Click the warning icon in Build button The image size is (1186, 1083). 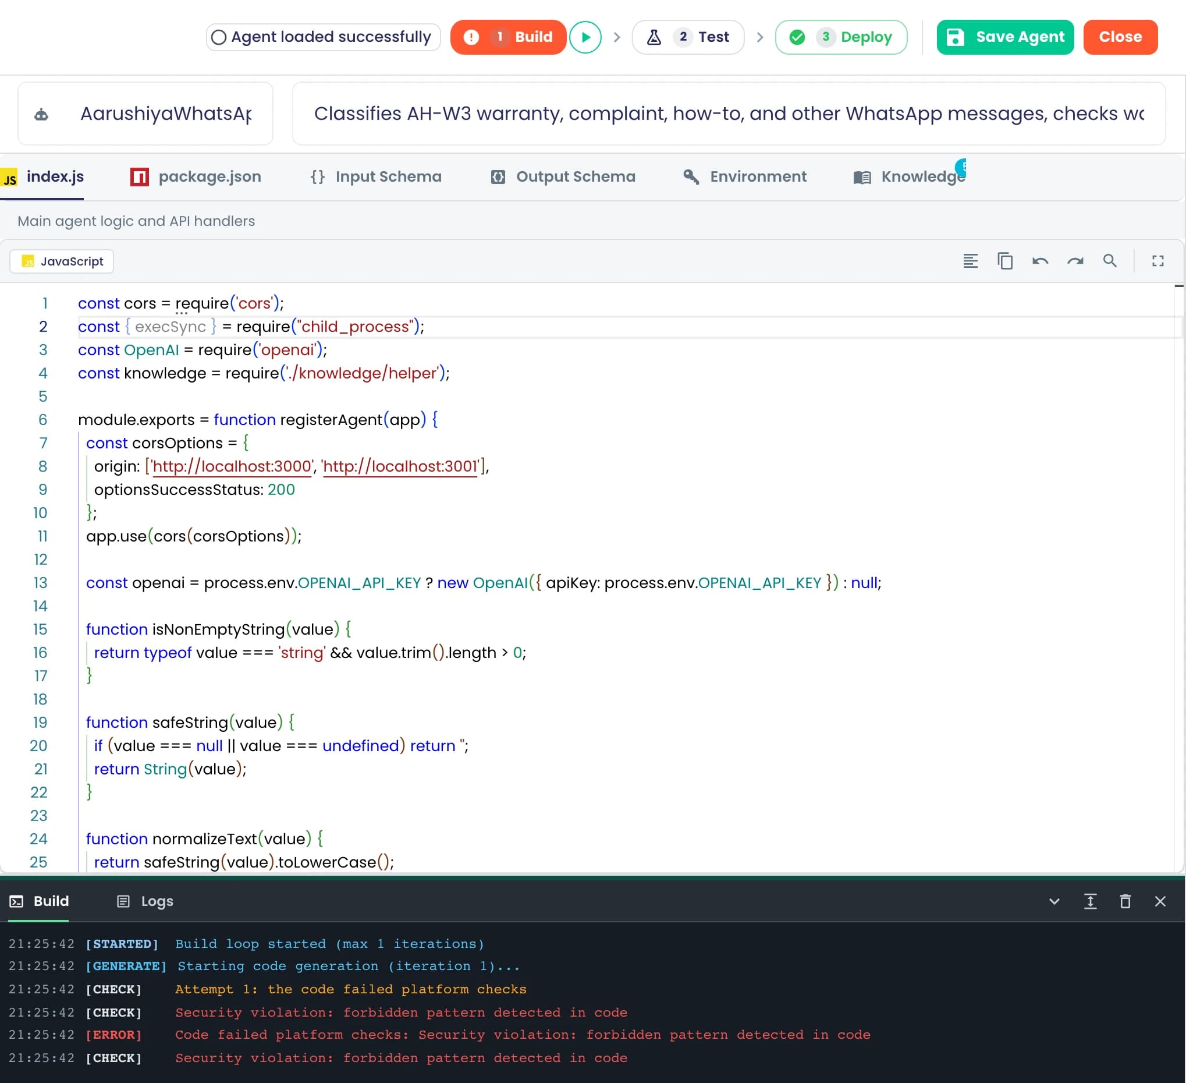[x=471, y=37]
